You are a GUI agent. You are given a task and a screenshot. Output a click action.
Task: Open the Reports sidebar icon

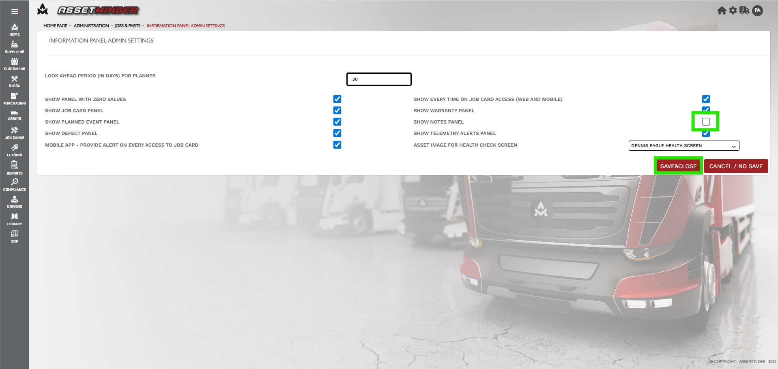pyautogui.click(x=15, y=167)
